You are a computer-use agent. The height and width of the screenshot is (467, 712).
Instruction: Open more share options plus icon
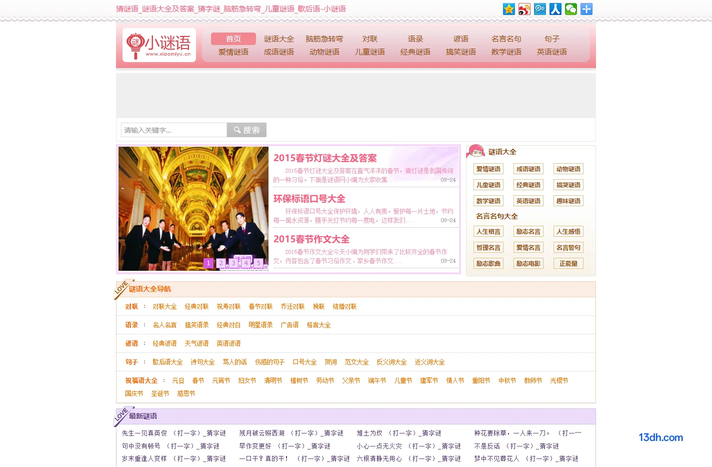[x=586, y=9]
